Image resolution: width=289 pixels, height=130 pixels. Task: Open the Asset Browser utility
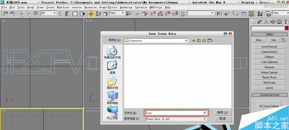click(269, 47)
